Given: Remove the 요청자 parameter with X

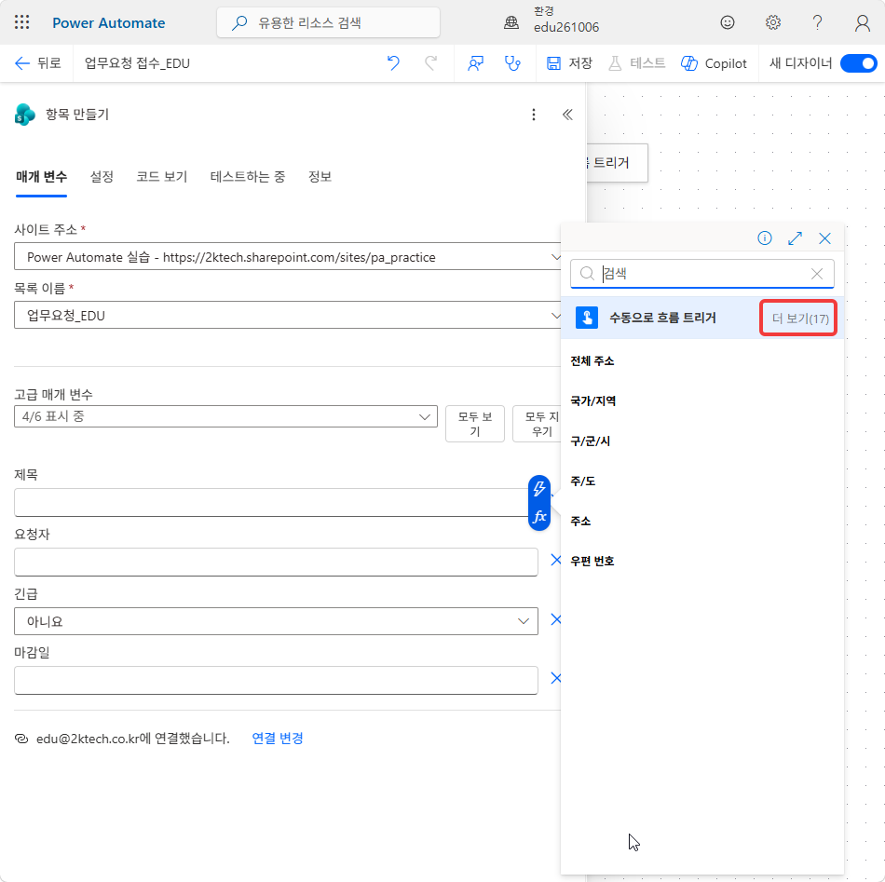Looking at the screenshot, I should point(556,560).
